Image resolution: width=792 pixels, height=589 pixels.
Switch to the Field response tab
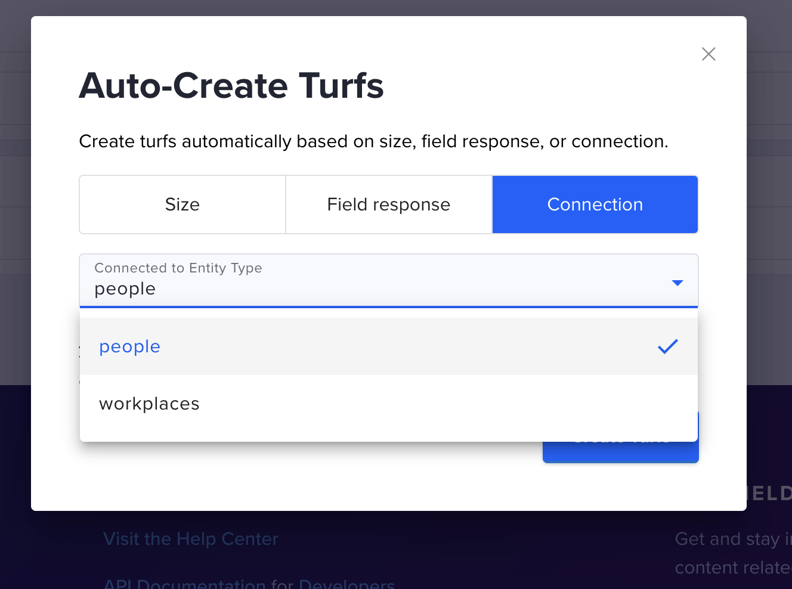(388, 204)
